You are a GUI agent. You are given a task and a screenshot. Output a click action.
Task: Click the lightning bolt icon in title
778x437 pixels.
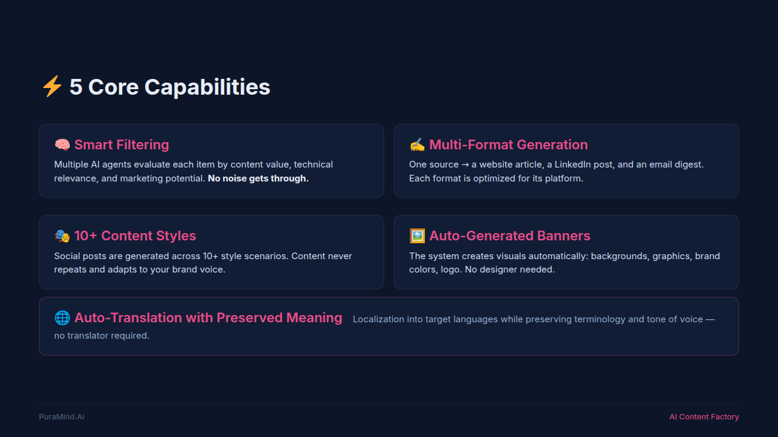52,87
